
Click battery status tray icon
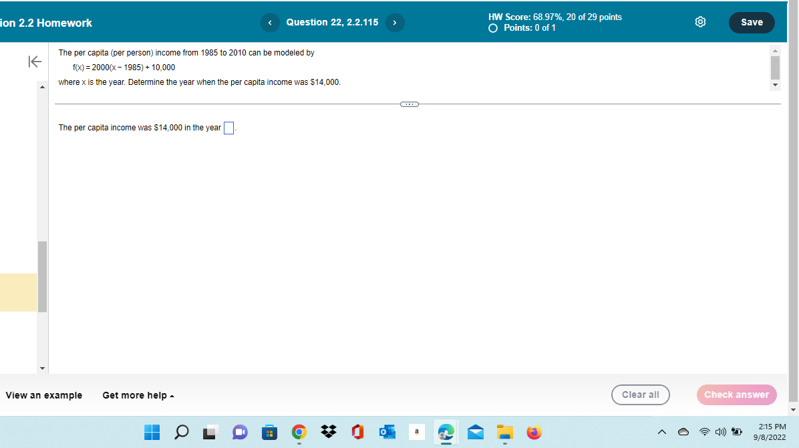737,432
